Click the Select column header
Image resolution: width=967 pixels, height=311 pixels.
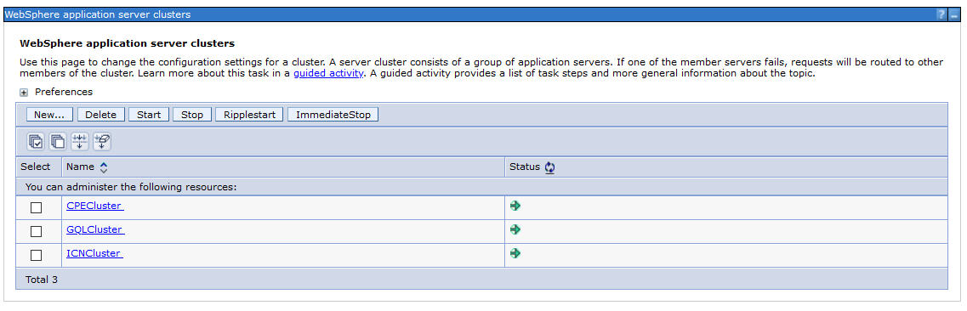click(x=36, y=167)
